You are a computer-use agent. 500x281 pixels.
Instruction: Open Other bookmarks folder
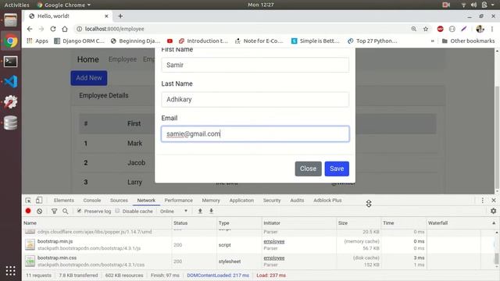[468, 41]
